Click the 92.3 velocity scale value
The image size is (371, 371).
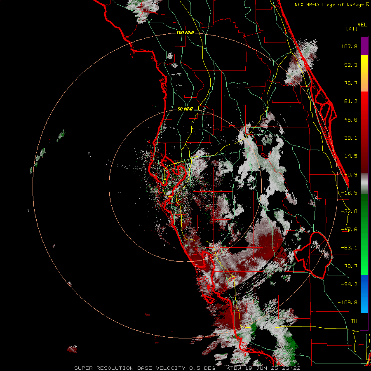351,65
